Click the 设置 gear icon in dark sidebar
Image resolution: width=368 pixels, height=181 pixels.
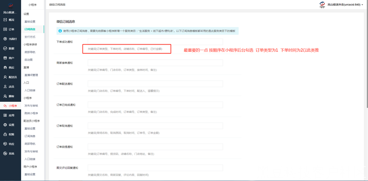[x=5, y=125]
